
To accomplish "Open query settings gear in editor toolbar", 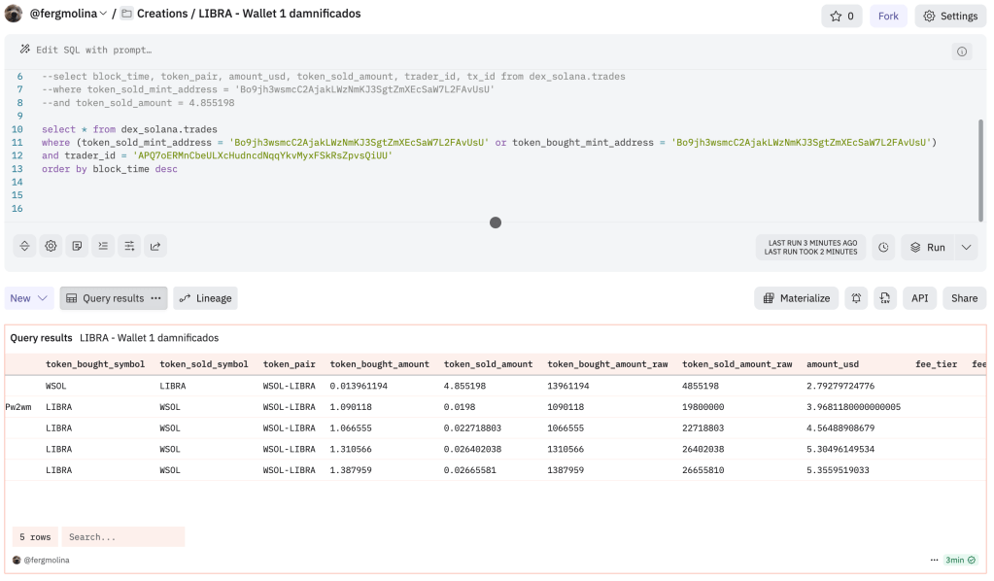I will [51, 247].
